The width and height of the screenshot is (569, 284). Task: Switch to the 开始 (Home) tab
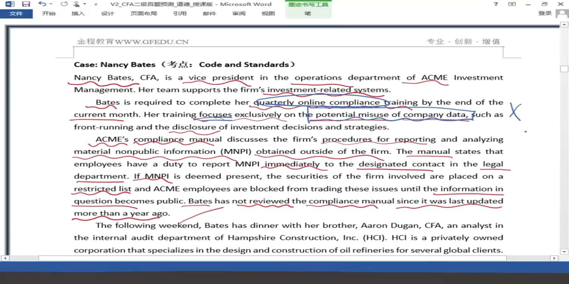click(49, 14)
